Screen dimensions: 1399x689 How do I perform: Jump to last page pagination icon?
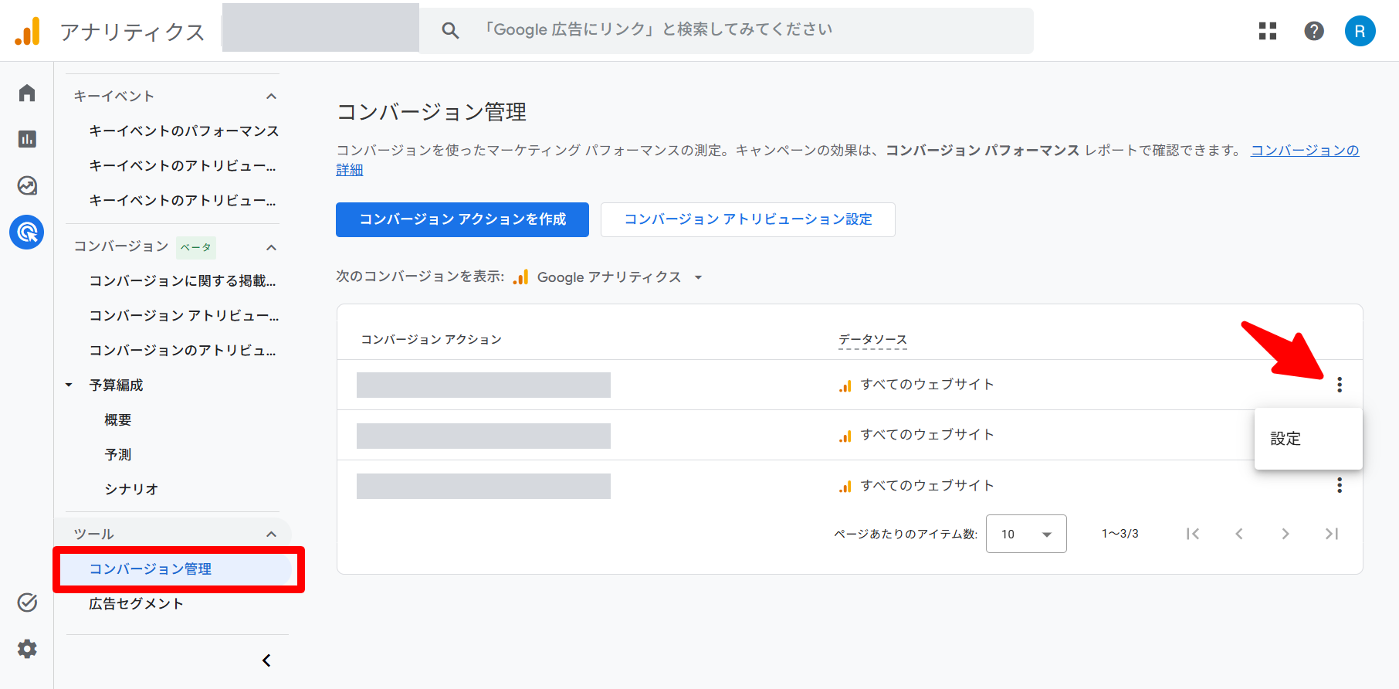pyautogui.click(x=1332, y=534)
